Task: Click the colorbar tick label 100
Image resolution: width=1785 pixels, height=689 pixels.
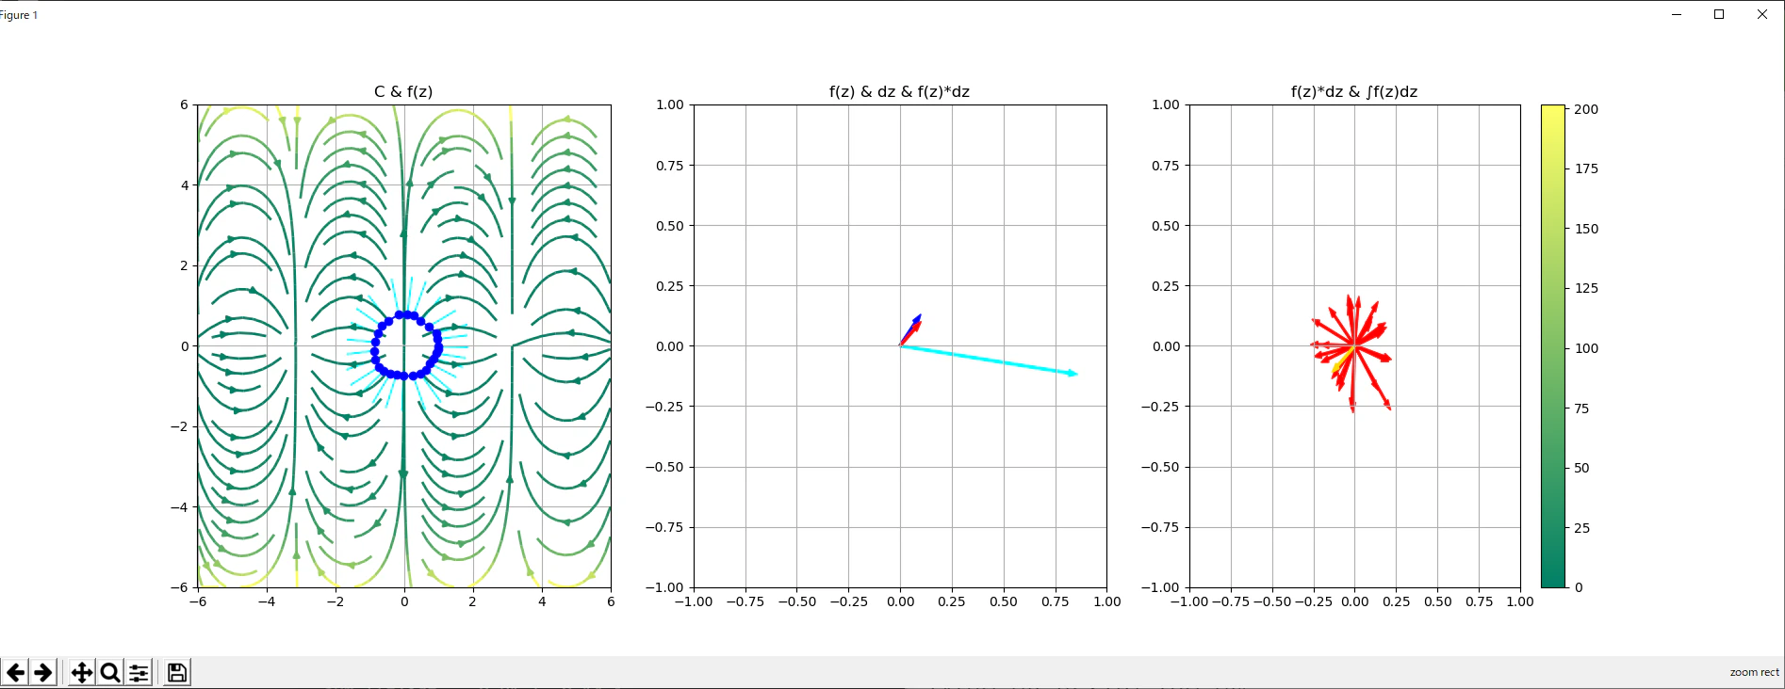Action: 1586,348
